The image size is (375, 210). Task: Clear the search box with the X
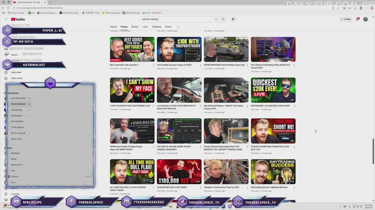point(216,19)
